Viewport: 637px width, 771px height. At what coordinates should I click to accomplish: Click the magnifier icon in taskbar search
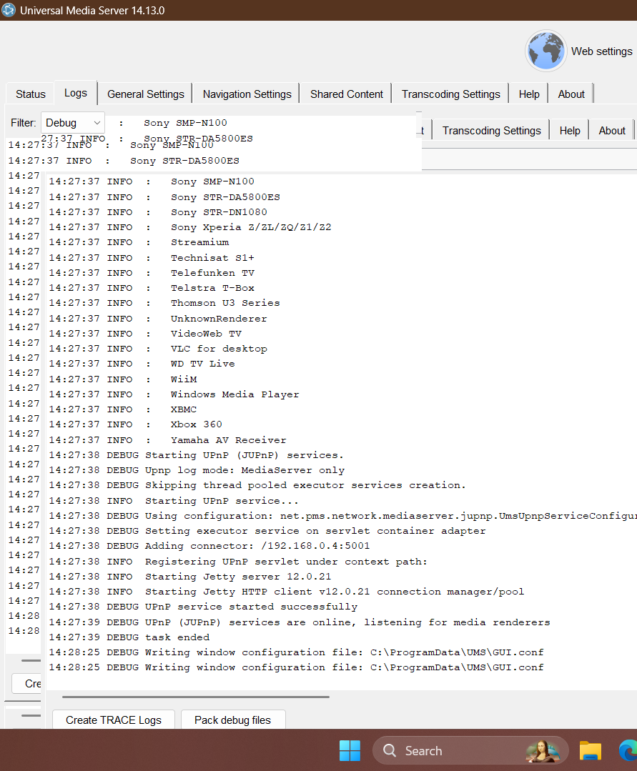point(390,750)
